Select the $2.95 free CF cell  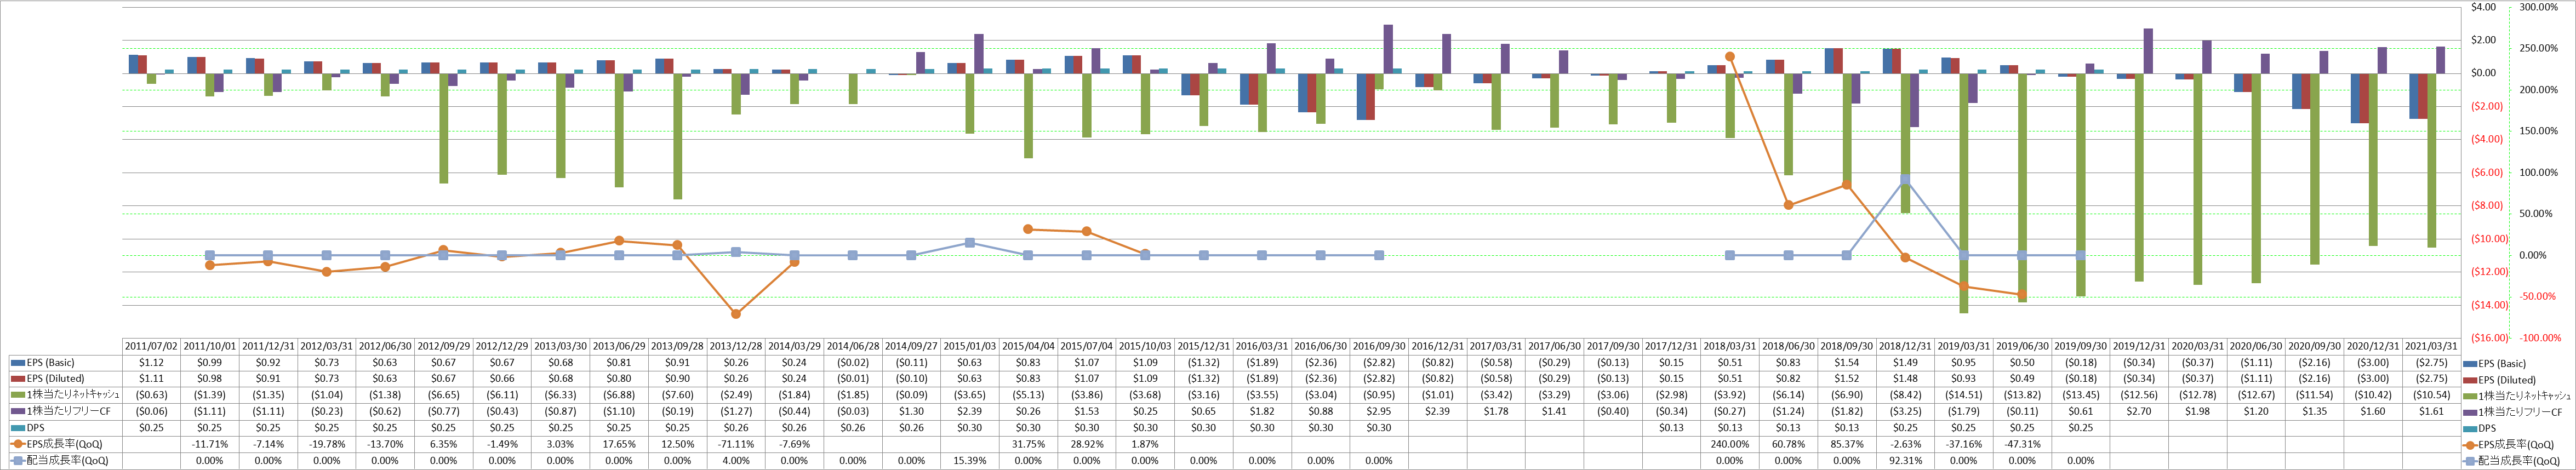[1378, 412]
